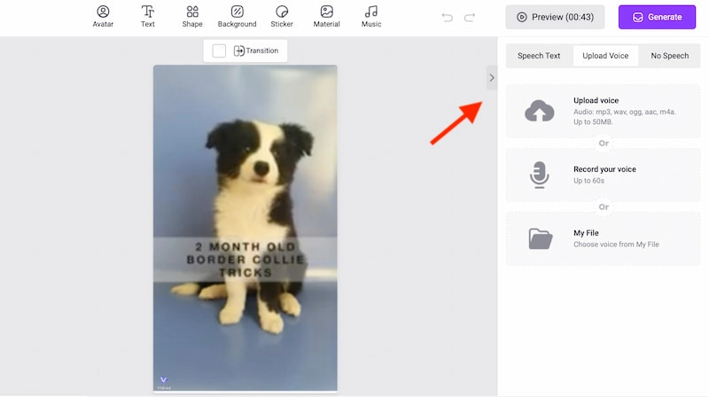Switch to the No Speech tab
The height and width of the screenshot is (397, 709).
669,56
